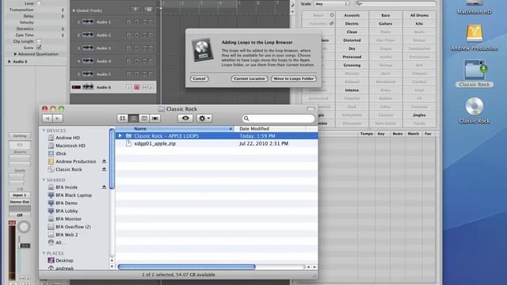
Task: Switch Finder to list view
Action: coord(134,118)
